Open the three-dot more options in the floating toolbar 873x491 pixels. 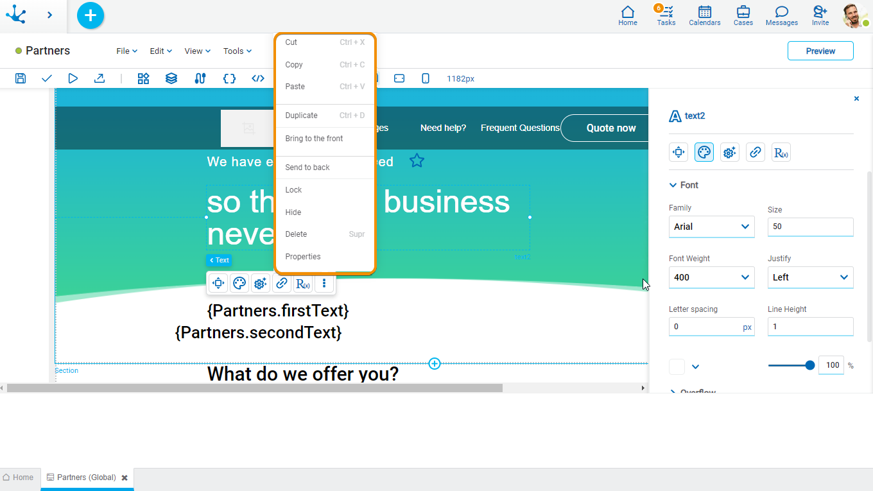[324, 283]
